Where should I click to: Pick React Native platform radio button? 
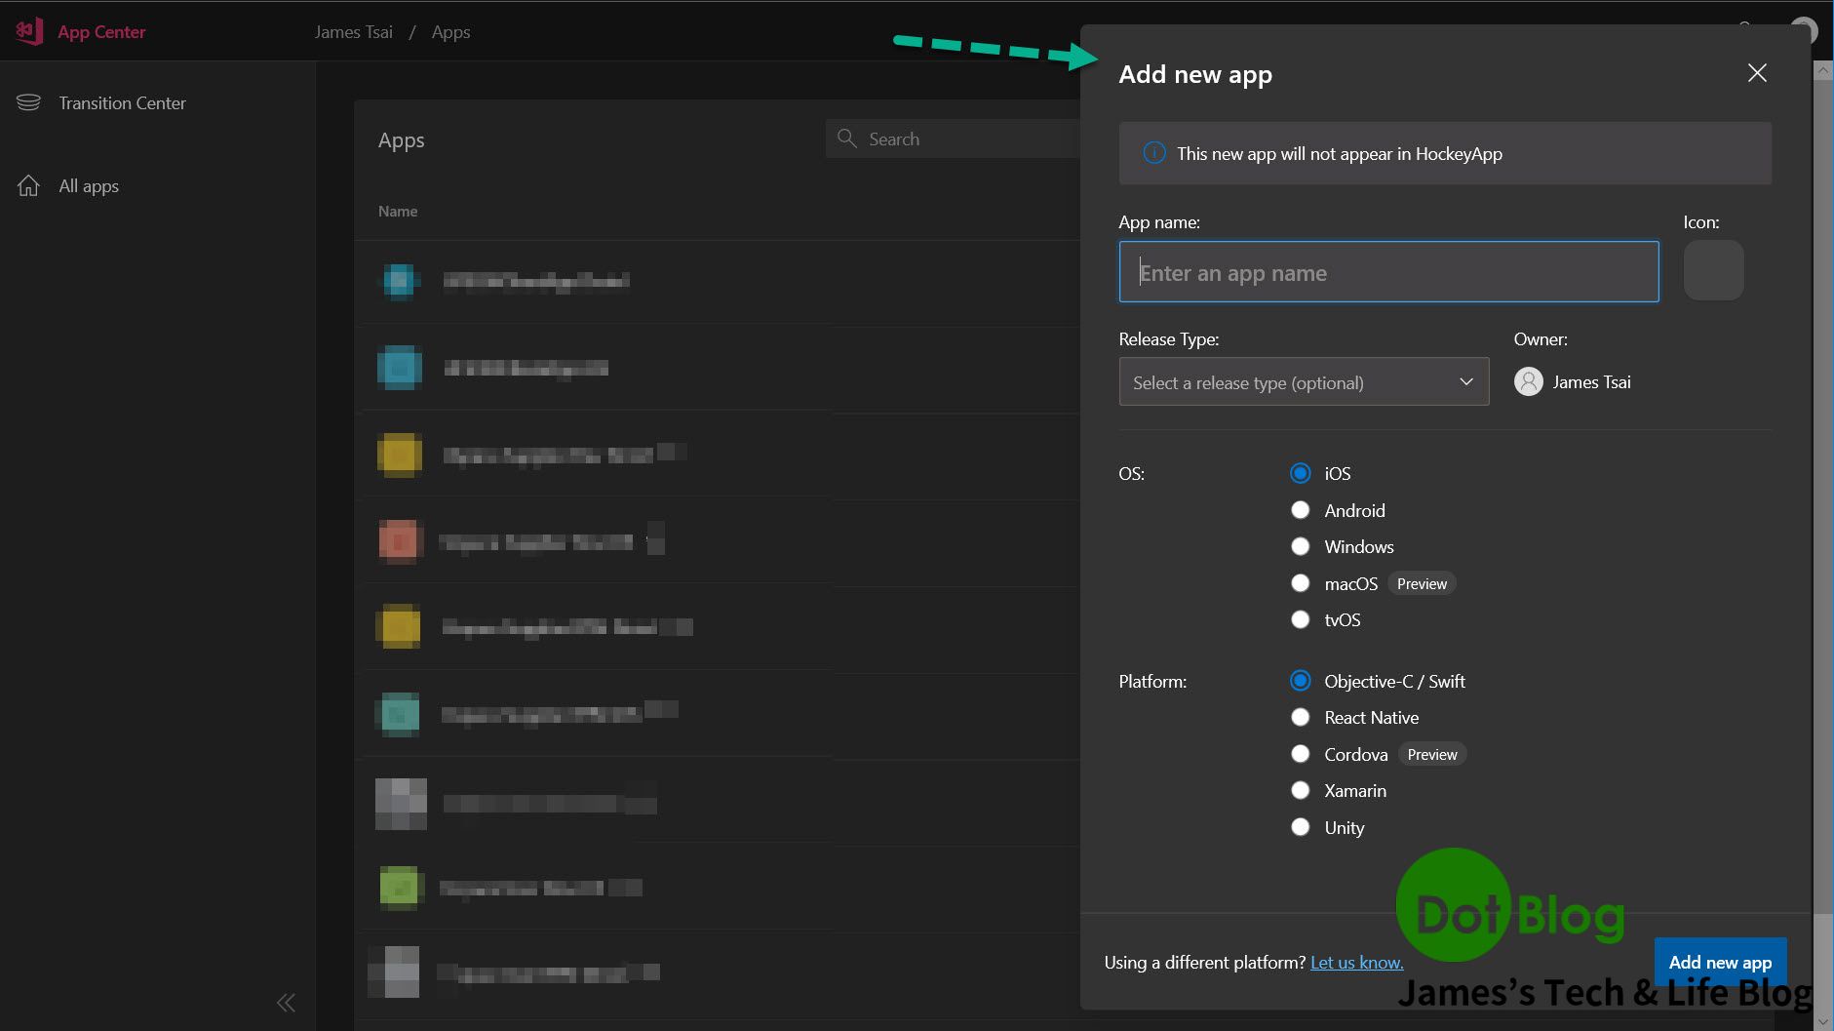click(1300, 717)
